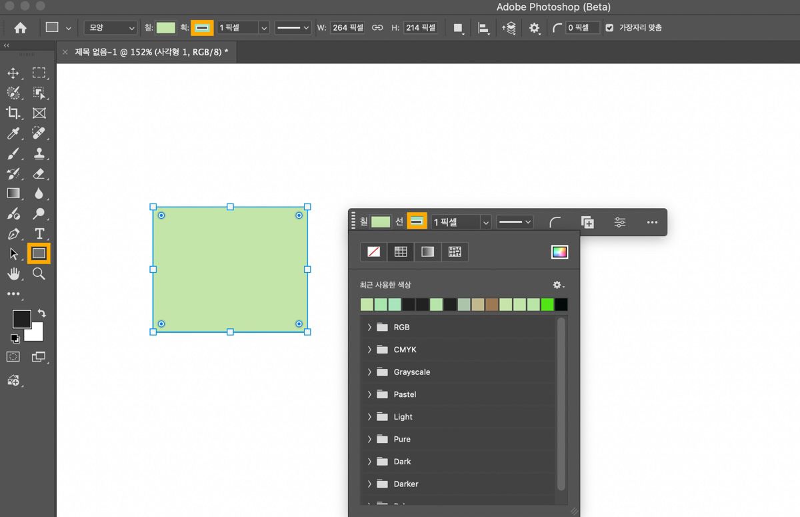Select the Hand tool
800x517 pixels.
13,274
